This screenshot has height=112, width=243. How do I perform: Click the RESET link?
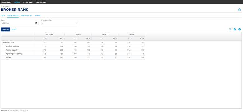pos(14,29)
